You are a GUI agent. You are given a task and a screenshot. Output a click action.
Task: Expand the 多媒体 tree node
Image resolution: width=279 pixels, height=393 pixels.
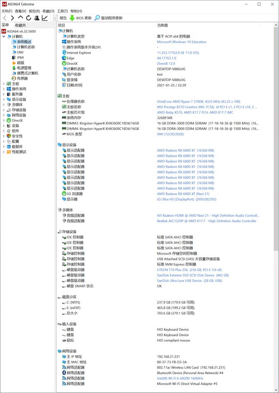pos(3,105)
